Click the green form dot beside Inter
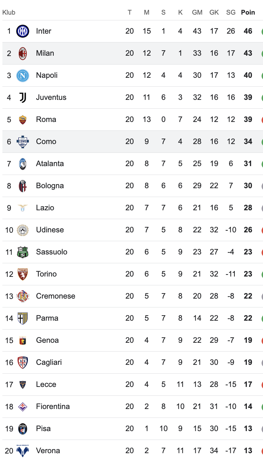The height and width of the screenshot is (462, 263). pos(262,32)
